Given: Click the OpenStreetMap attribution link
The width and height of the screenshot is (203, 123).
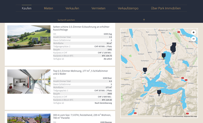Looking at the screenshot, I should tap(177, 116).
